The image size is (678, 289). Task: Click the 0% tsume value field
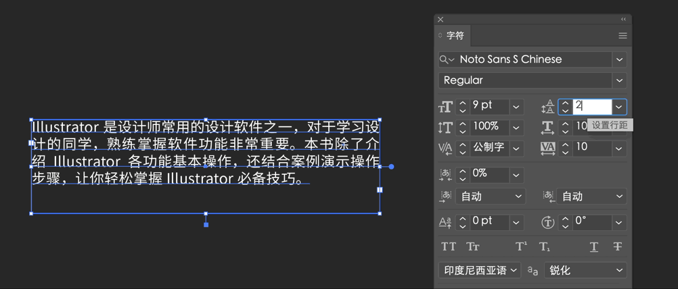489,174
